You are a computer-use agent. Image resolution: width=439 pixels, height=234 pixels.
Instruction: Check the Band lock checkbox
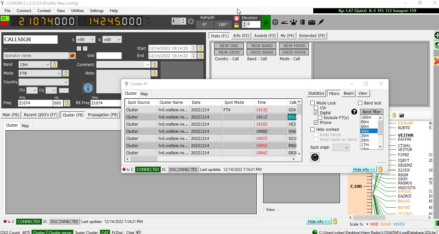click(360, 103)
